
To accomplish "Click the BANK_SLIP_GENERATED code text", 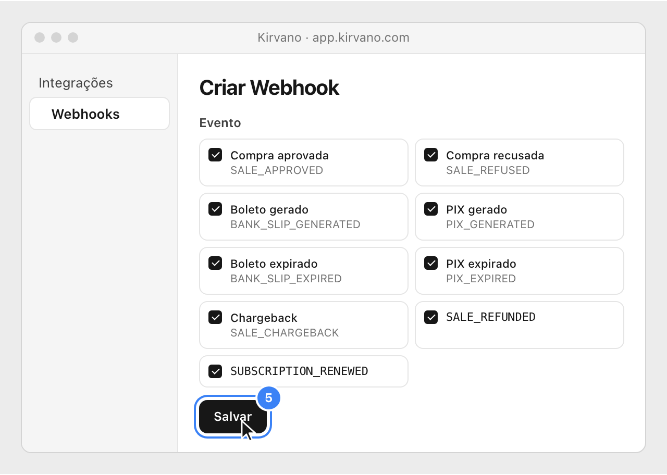I will click(295, 224).
